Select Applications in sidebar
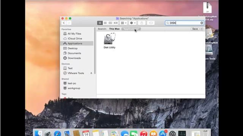The image size is (243, 136). coord(77,43)
